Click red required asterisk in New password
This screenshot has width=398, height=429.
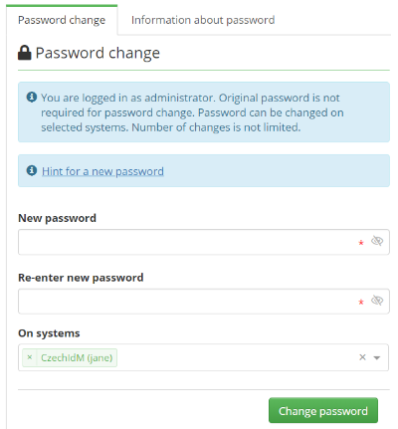pos(361,243)
